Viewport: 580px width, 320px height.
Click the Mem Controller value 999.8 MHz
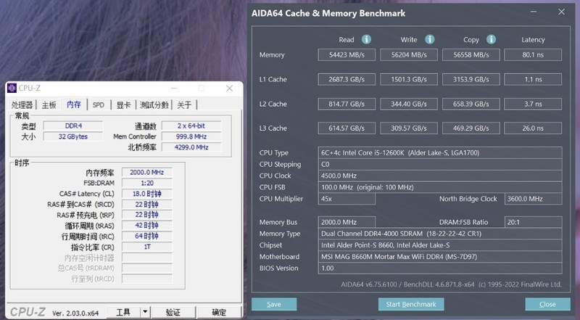point(191,136)
